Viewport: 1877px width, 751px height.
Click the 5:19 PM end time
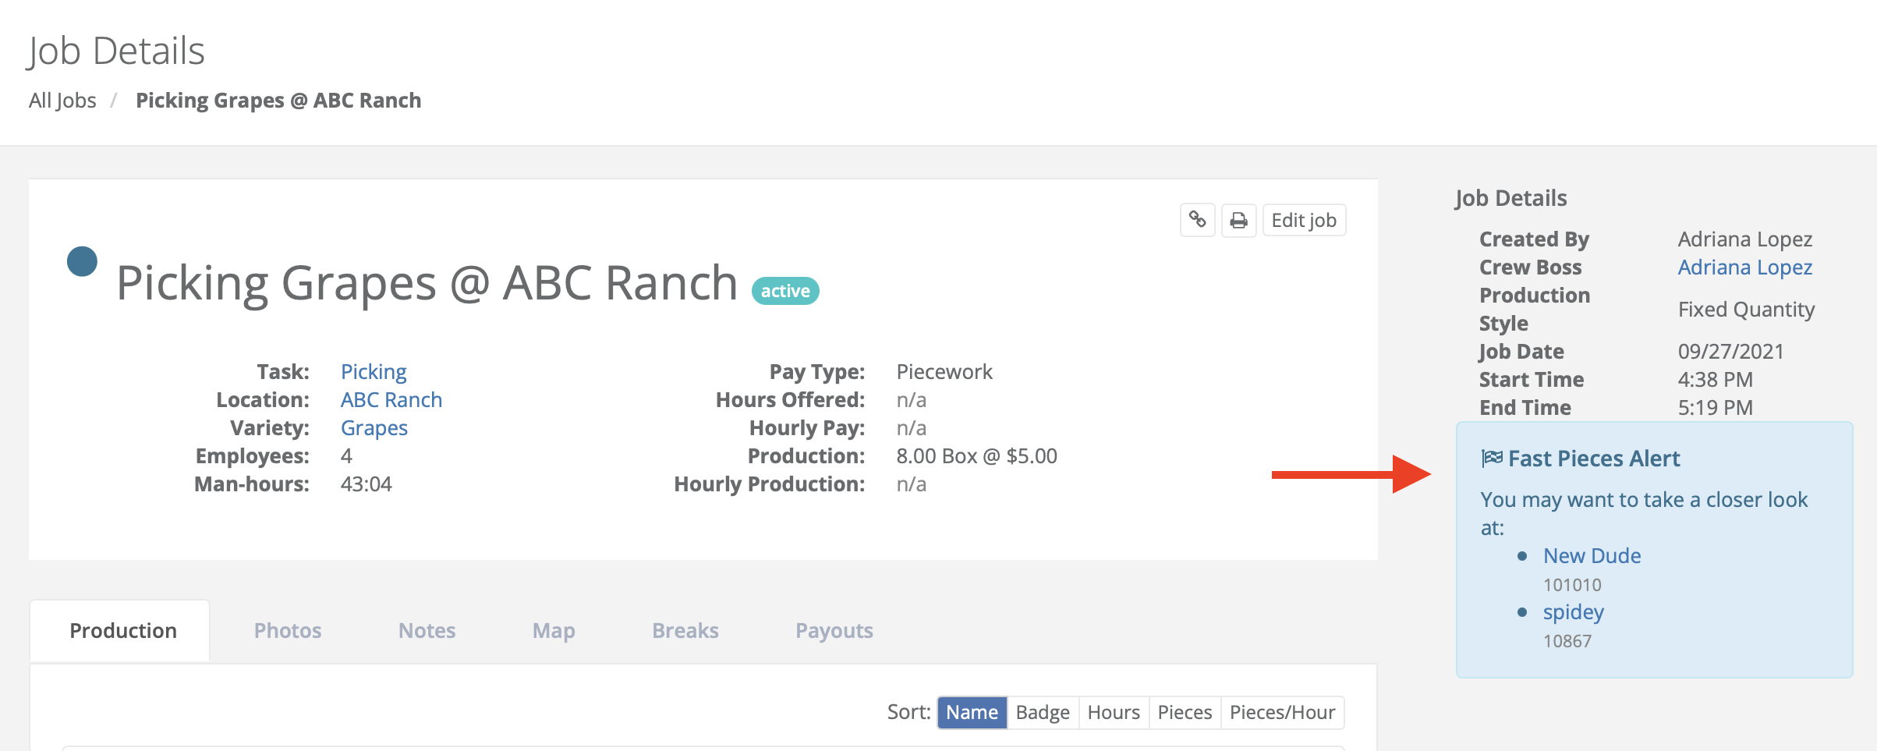coord(1715,407)
